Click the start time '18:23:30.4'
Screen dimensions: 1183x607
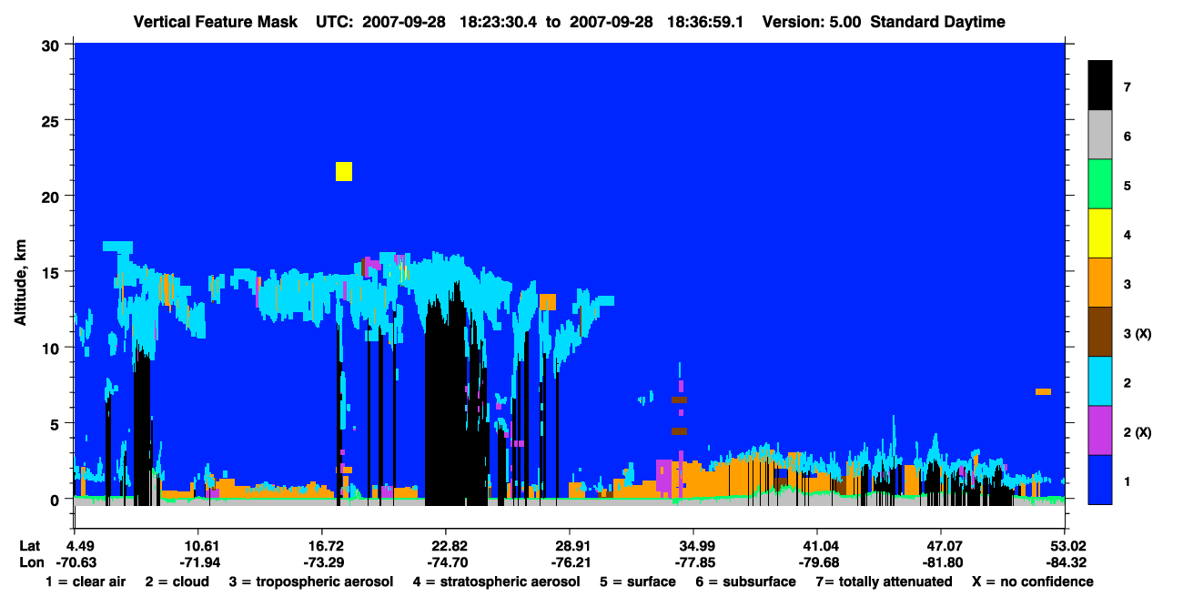pyautogui.click(x=499, y=22)
